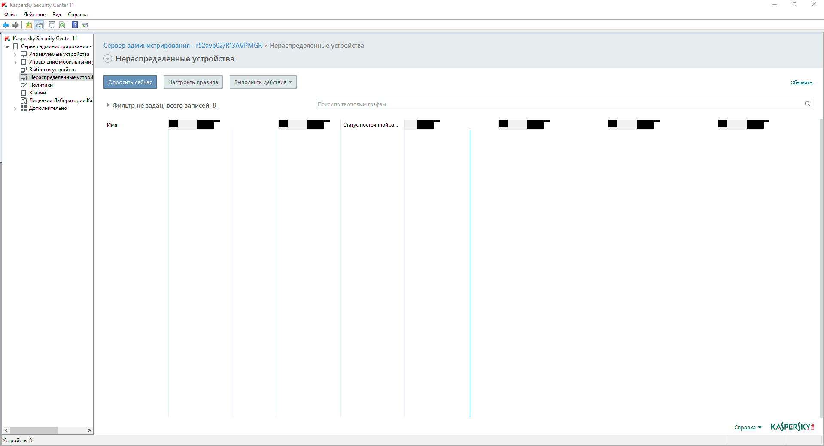Click the tree pane scroll-right arrow
The height and width of the screenshot is (446, 824).
(x=89, y=430)
